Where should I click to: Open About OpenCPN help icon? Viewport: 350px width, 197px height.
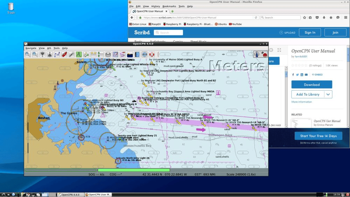click(x=137, y=54)
